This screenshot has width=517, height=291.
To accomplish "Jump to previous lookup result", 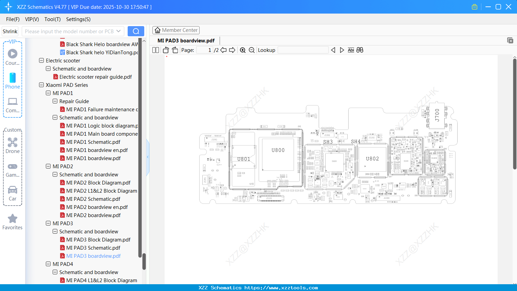I will [333, 50].
